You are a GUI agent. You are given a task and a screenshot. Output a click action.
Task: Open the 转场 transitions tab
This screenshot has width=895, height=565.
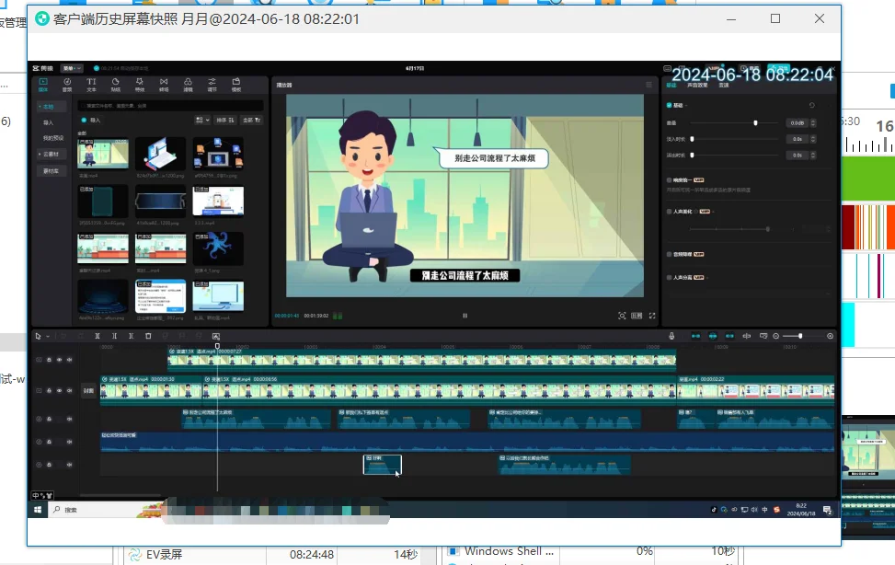(164, 86)
